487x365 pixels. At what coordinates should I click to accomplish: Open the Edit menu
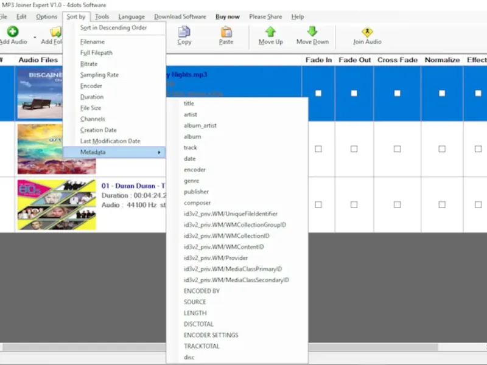[x=21, y=17]
